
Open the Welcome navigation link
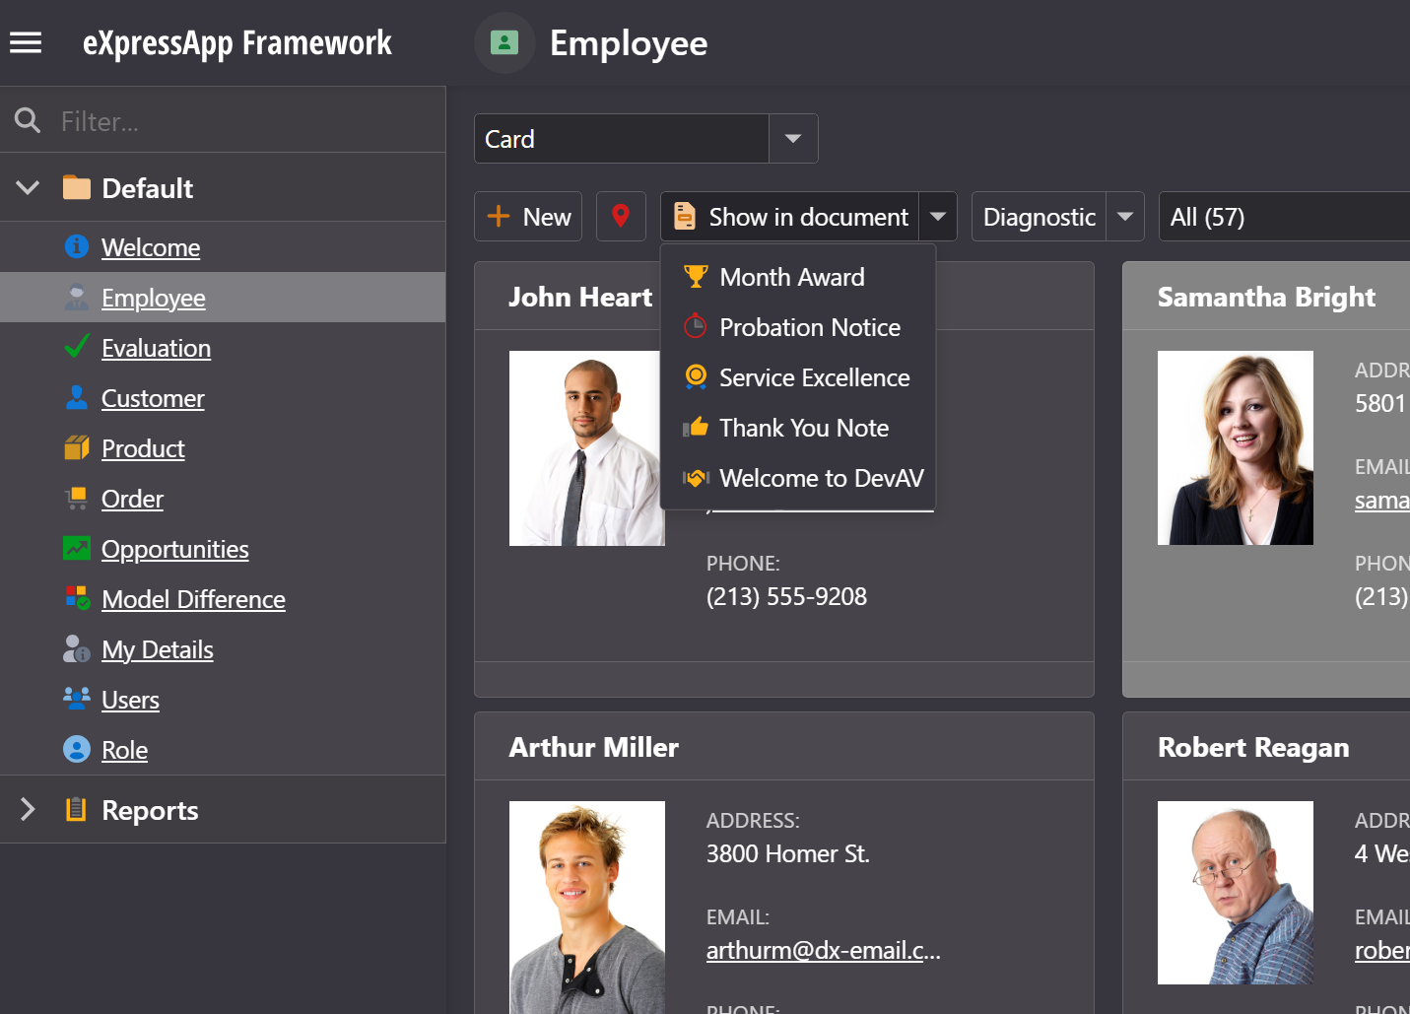point(151,247)
